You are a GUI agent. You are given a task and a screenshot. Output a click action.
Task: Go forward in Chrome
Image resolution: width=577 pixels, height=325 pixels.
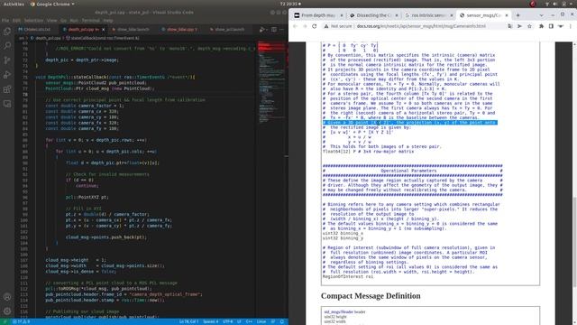click(305, 26)
